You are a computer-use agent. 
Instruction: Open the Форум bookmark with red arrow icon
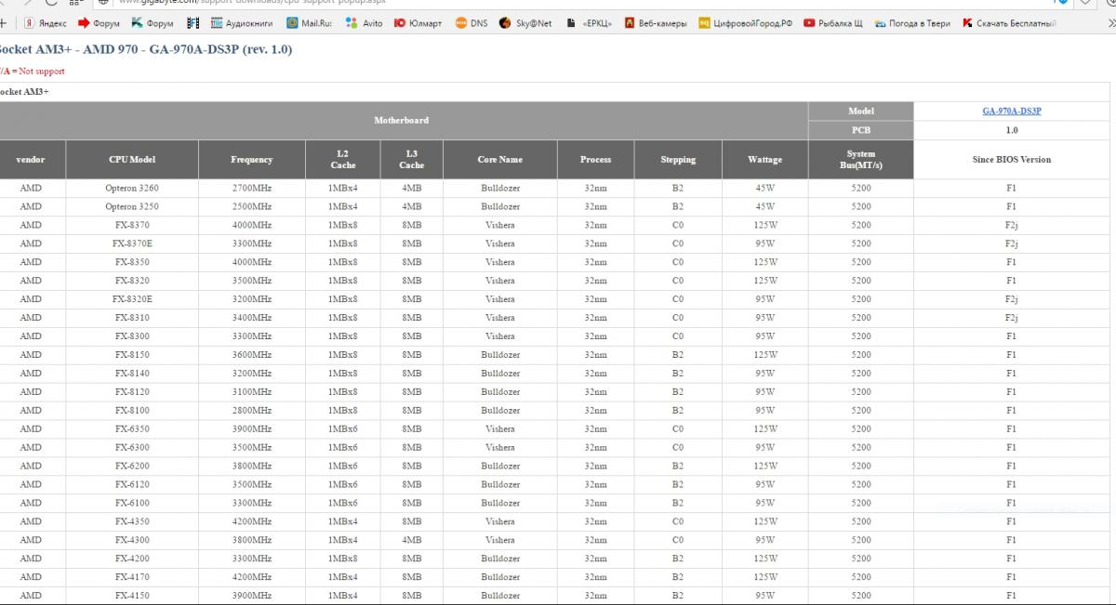click(x=101, y=23)
